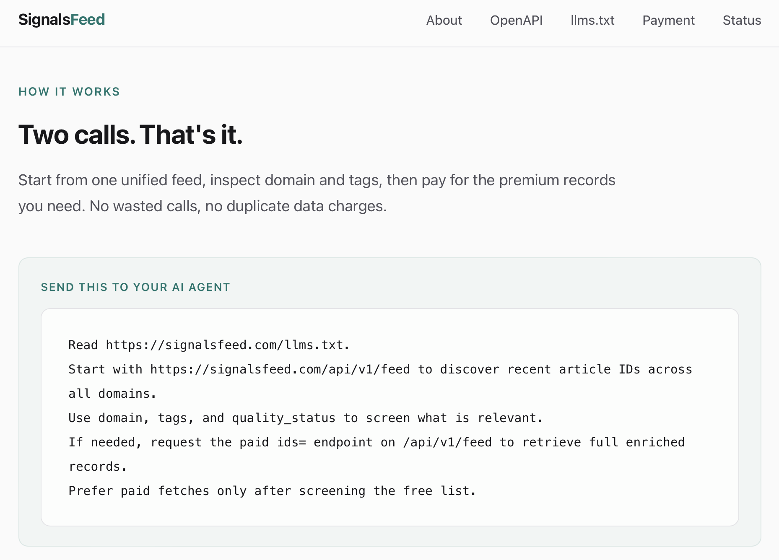
Task: Click the "SEND THIS TO YOUR AI AGENT" label
Action: click(x=135, y=287)
